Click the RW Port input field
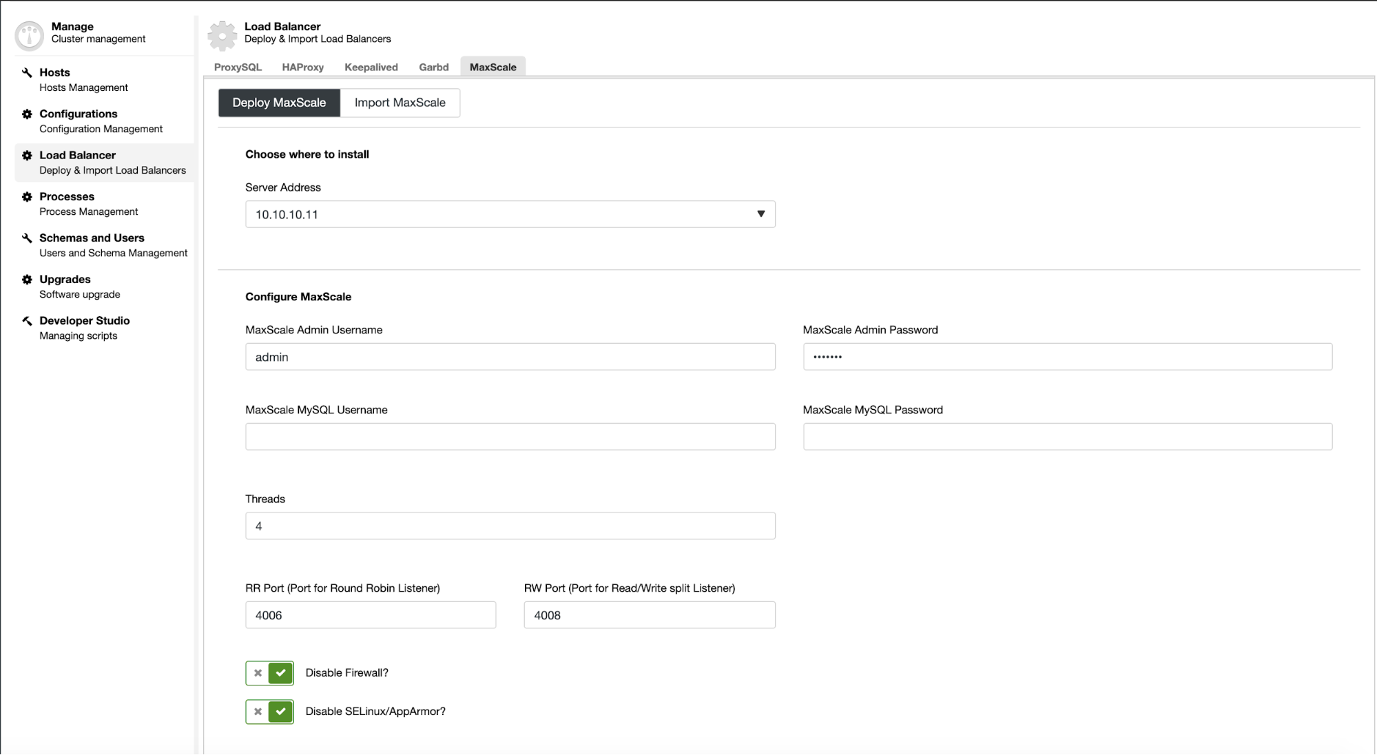1377x755 pixels. pyautogui.click(x=650, y=615)
